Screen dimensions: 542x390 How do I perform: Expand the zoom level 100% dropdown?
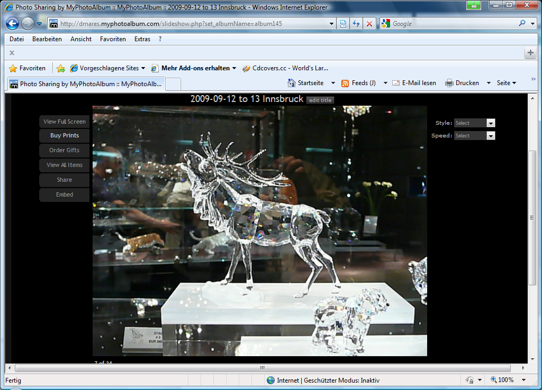point(523,380)
